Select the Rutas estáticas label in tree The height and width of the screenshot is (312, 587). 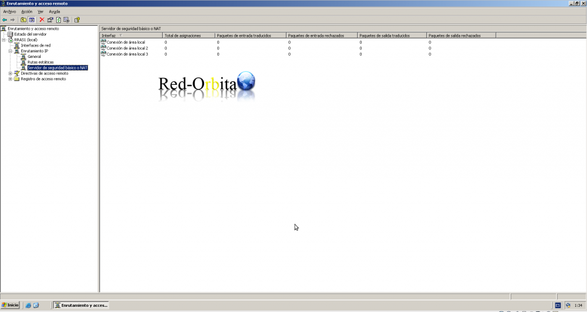(x=41, y=62)
